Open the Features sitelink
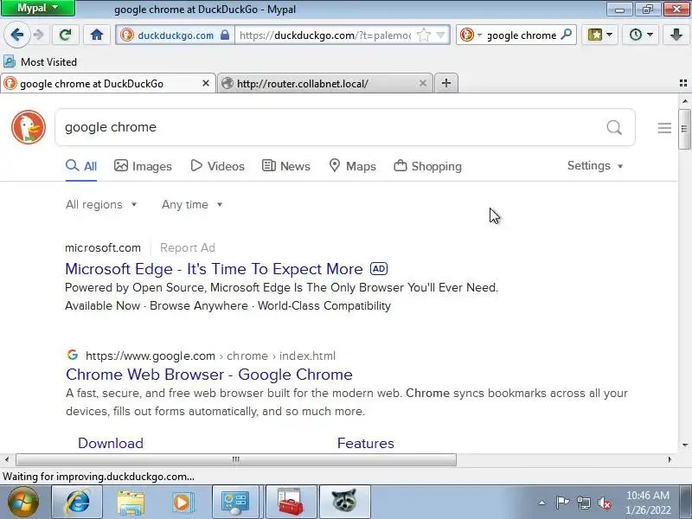Screen dimensions: 692x519 (365, 443)
